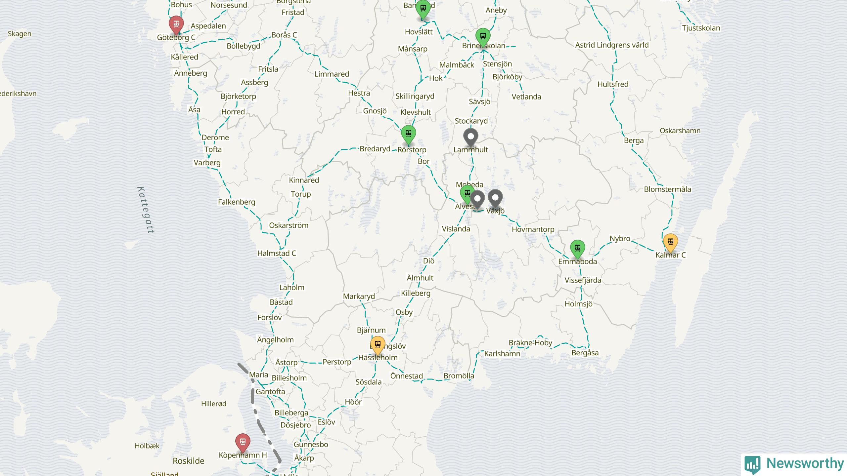Click the green train marker near Brinellskolan

tap(483, 37)
